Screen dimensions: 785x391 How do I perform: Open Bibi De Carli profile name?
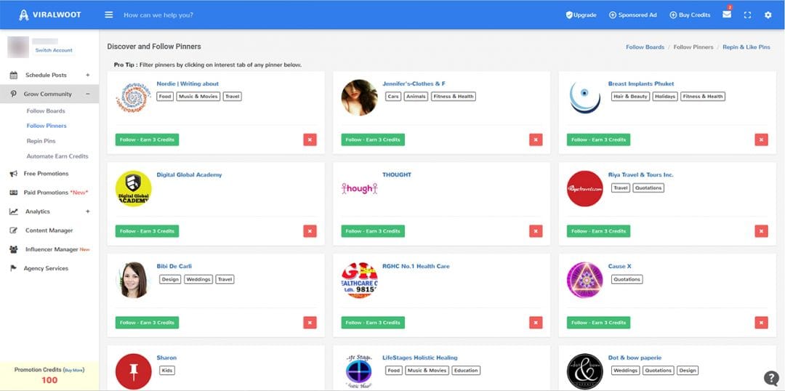174,266
